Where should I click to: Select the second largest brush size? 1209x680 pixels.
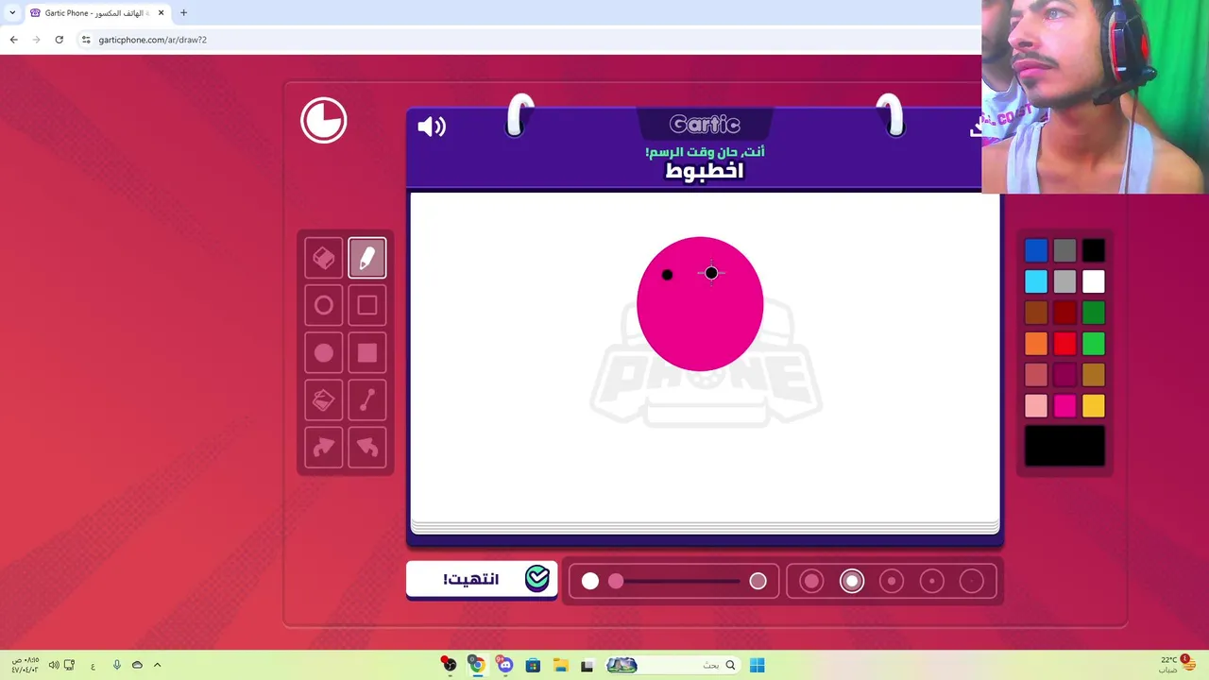coord(852,581)
